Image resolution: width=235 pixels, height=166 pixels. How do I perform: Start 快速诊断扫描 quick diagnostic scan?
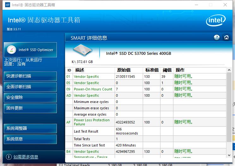pyautogui.click(x=30, y=76)
